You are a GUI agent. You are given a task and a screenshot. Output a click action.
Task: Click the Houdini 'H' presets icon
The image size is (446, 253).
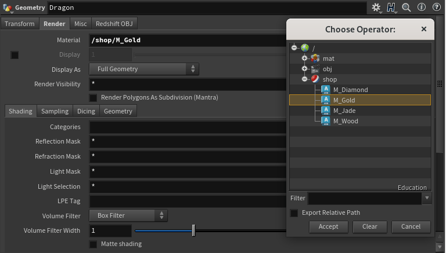[391, 8]
